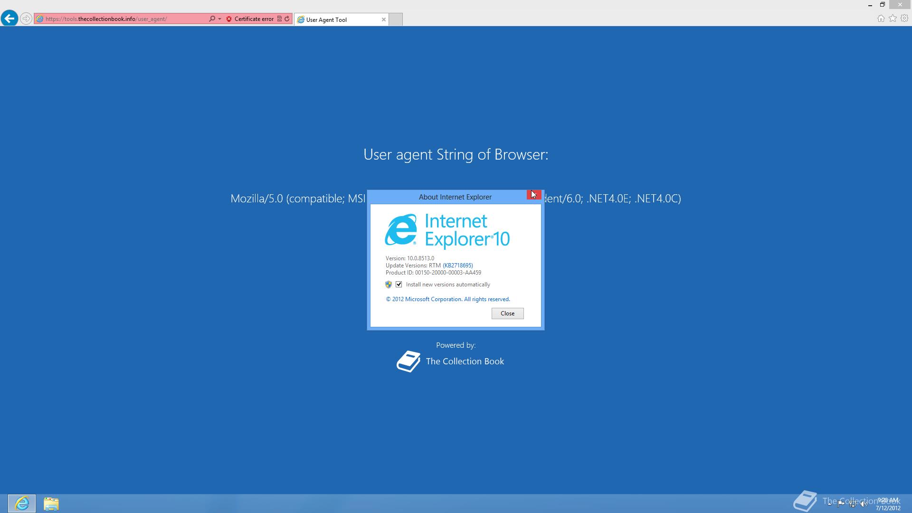Click the Internet Explorer 10 logo image
The width and height of the screenshot is (912, 513).
tap(447, 231)
